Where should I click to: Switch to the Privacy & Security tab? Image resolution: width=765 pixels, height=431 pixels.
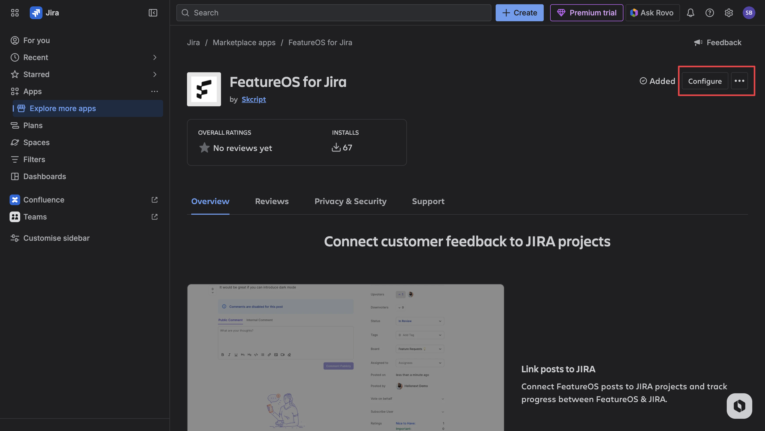click(x=350, y=201)
